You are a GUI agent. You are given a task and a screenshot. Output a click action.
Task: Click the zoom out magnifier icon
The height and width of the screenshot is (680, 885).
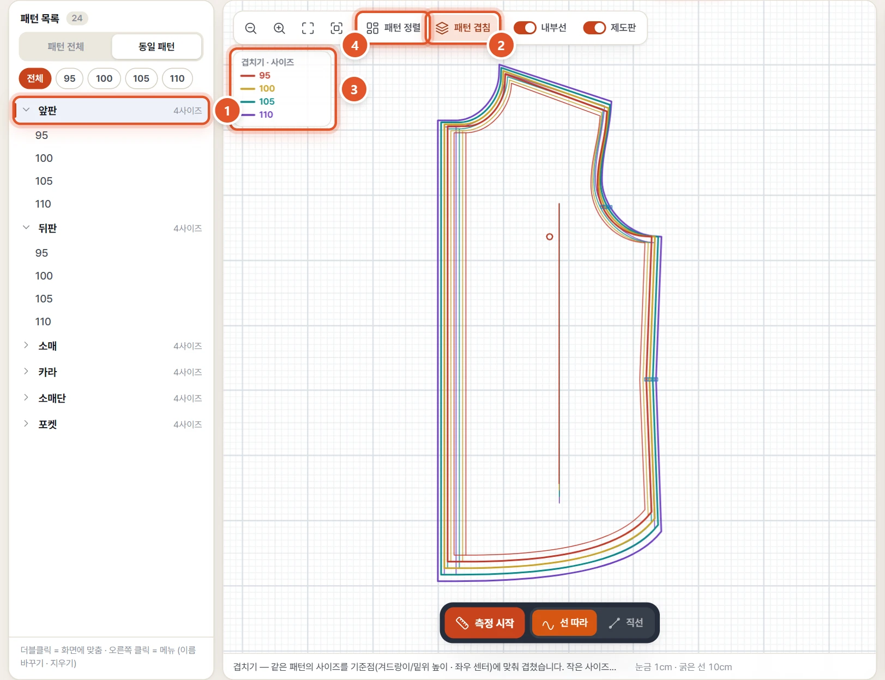(x=251, y=28)
